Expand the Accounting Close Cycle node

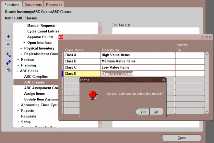point(18,105)
